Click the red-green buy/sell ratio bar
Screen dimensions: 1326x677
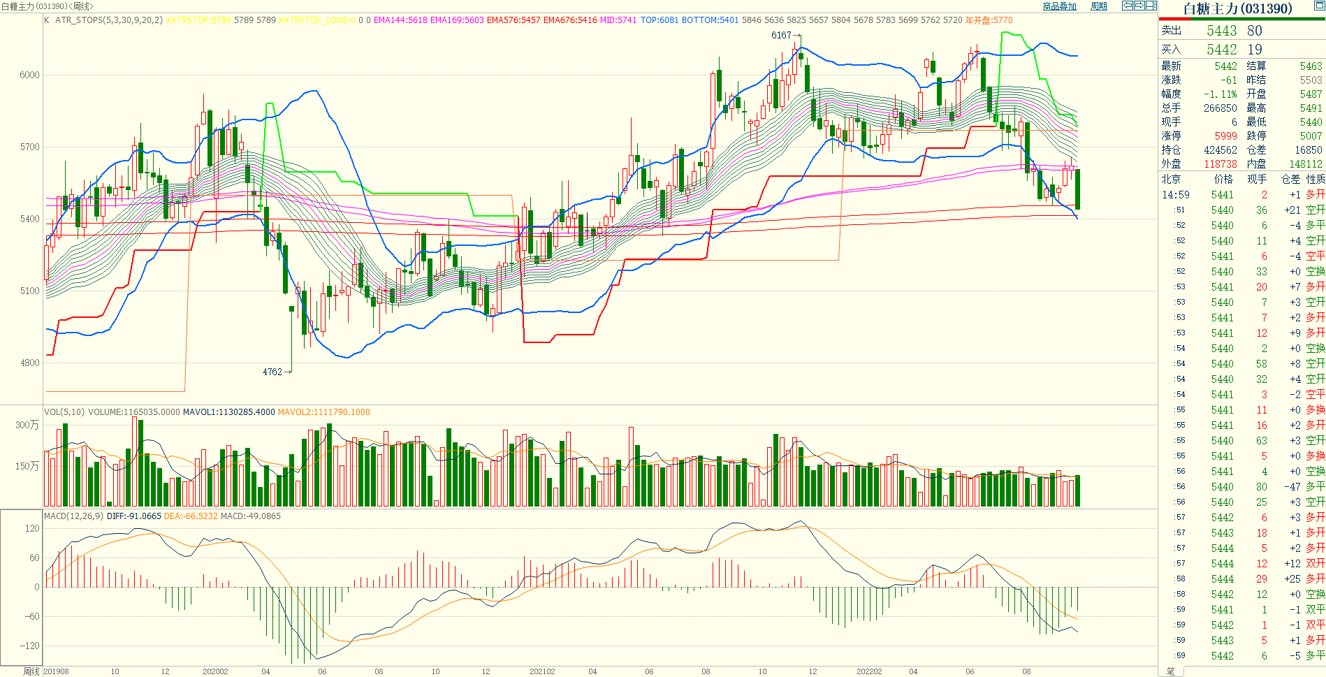1241,19
